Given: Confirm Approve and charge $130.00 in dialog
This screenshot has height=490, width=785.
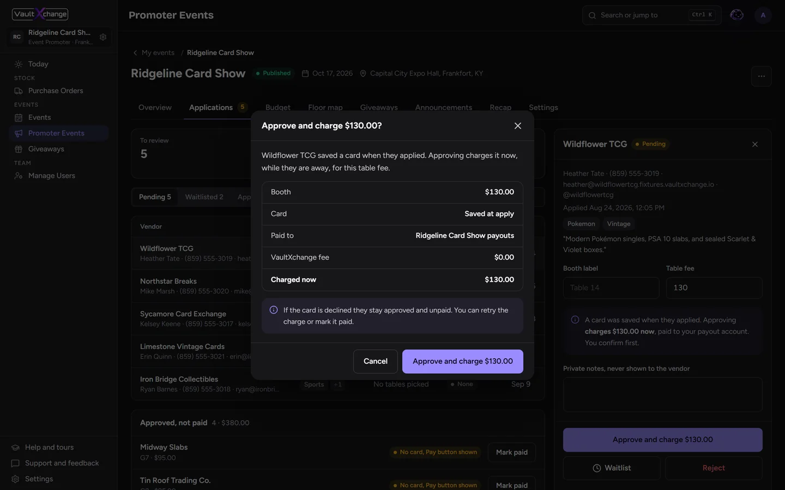Looking at the screenshot, I should tap(463, 362).
